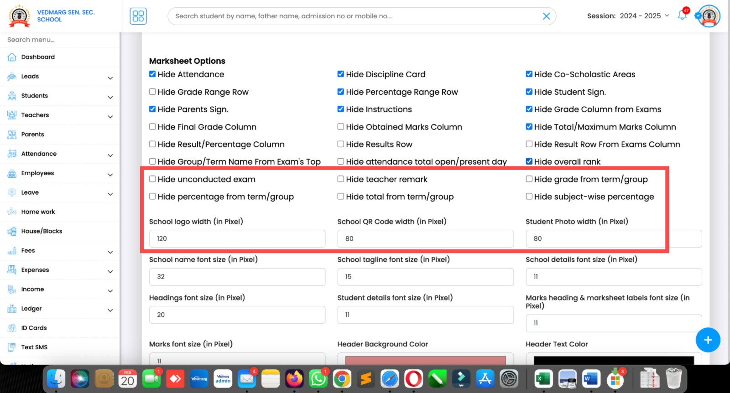Pick the Header Background Color swatch
730x393 pixels.
pos(425,360)
